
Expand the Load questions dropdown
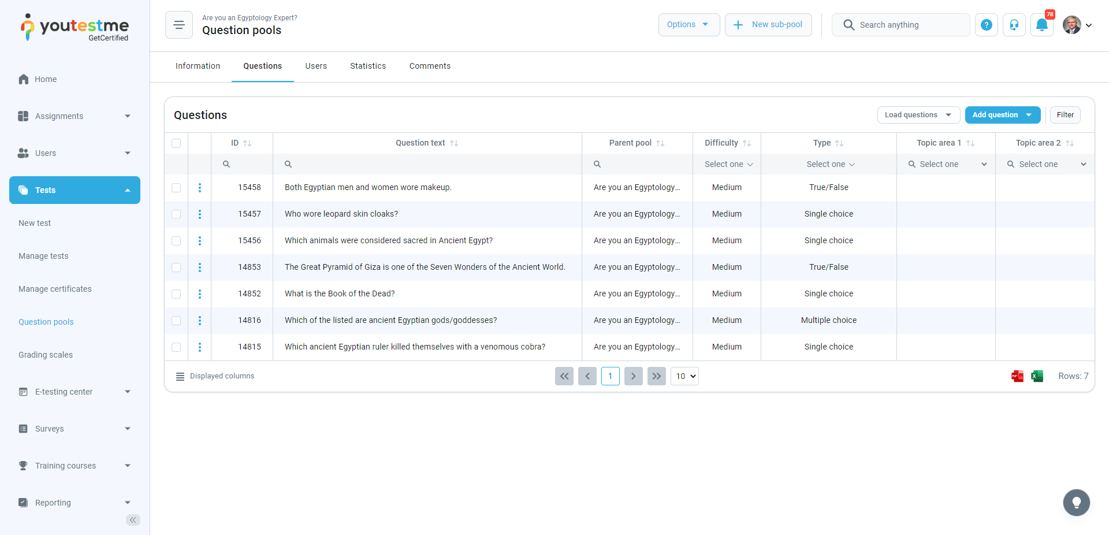918,115
